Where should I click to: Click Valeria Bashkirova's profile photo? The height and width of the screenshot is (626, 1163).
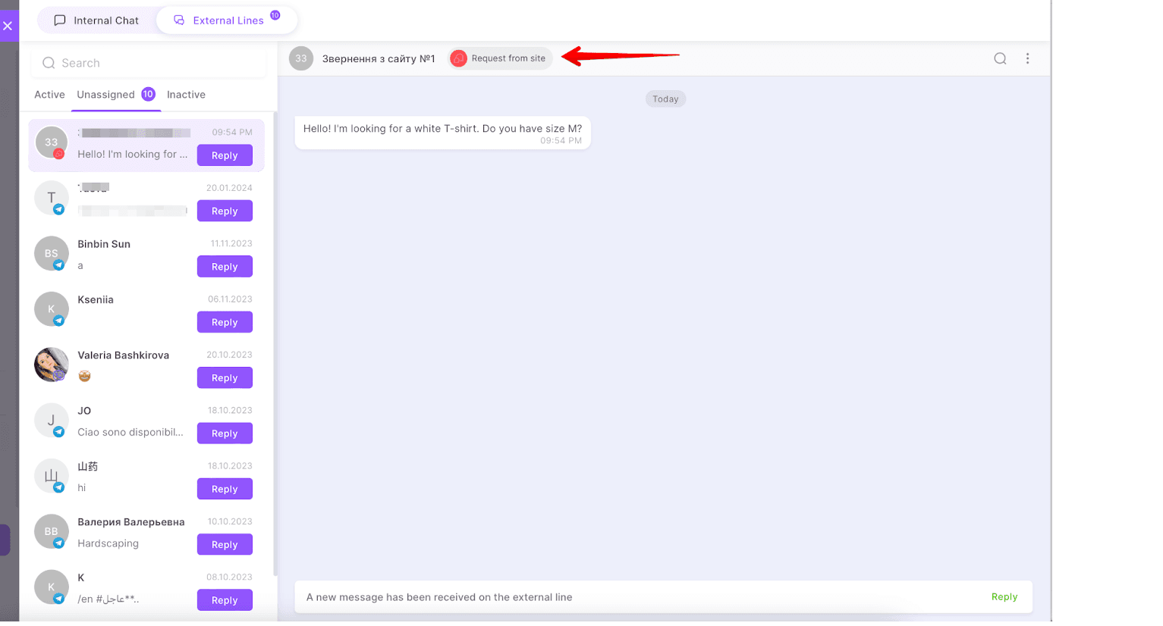point(52,365)
